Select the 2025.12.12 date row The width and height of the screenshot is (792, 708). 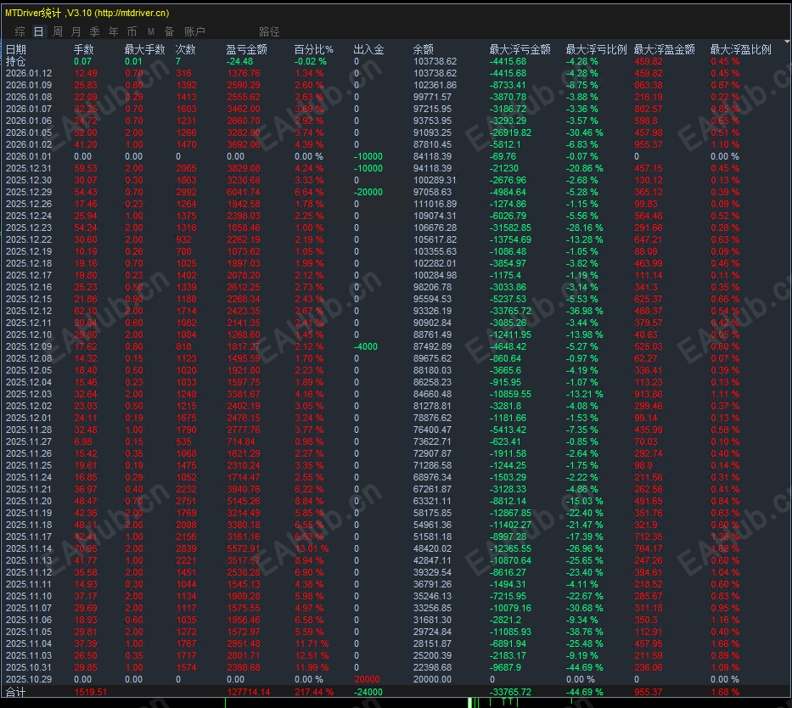coord(29,311)
